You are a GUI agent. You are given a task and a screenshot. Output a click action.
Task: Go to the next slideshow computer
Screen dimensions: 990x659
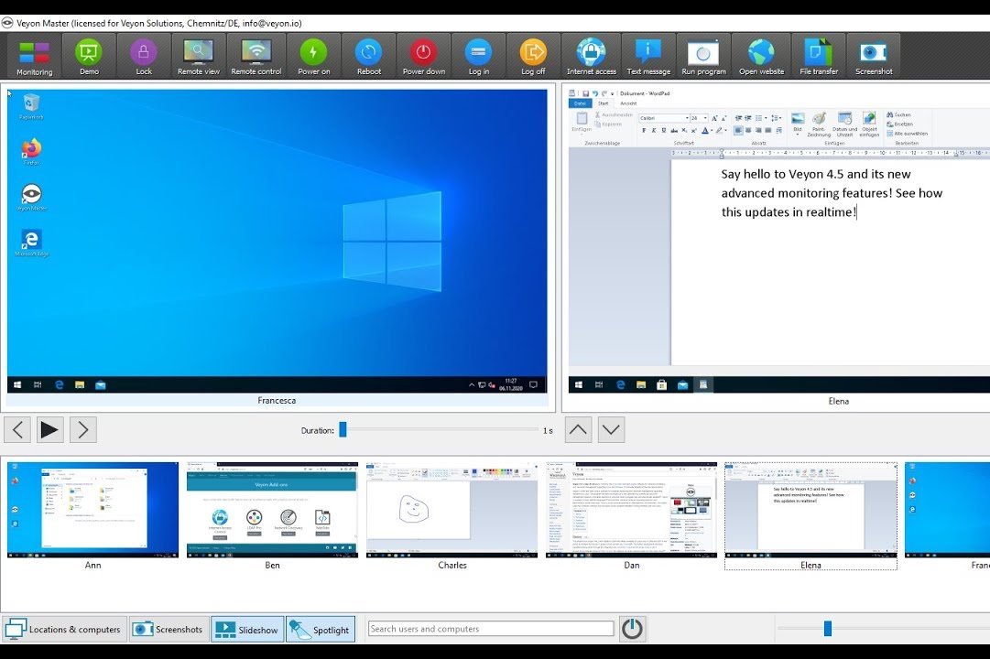tap(83, 429)
